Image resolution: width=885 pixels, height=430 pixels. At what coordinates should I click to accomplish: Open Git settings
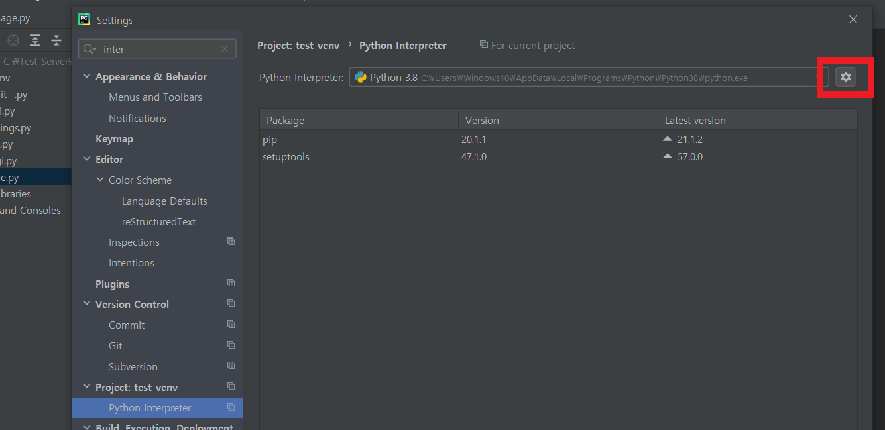(115, 345)
